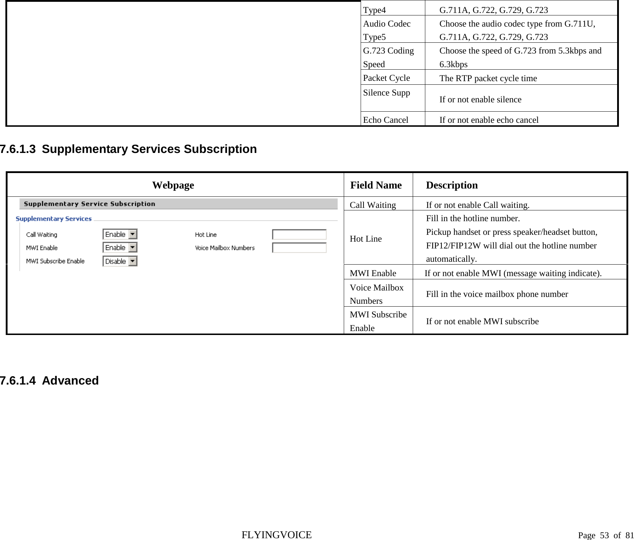Open the Call Waiting dropdown
Image resolution: width=634 pixels, height=540 pixels.
click(120, 234)
